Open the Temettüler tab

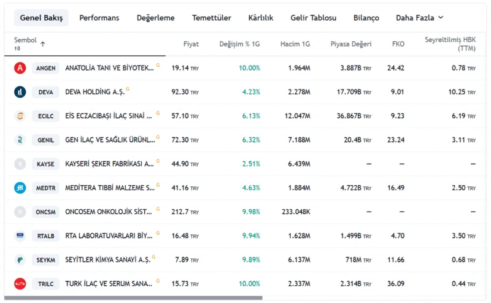point(211,18)
